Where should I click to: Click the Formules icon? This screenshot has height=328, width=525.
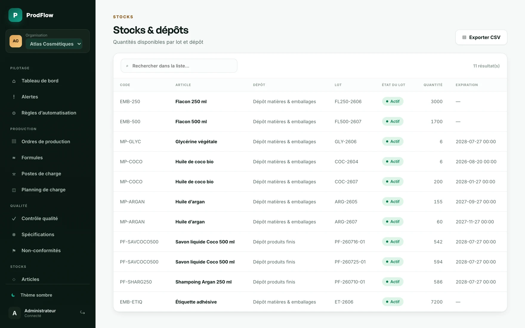point(14,158)
